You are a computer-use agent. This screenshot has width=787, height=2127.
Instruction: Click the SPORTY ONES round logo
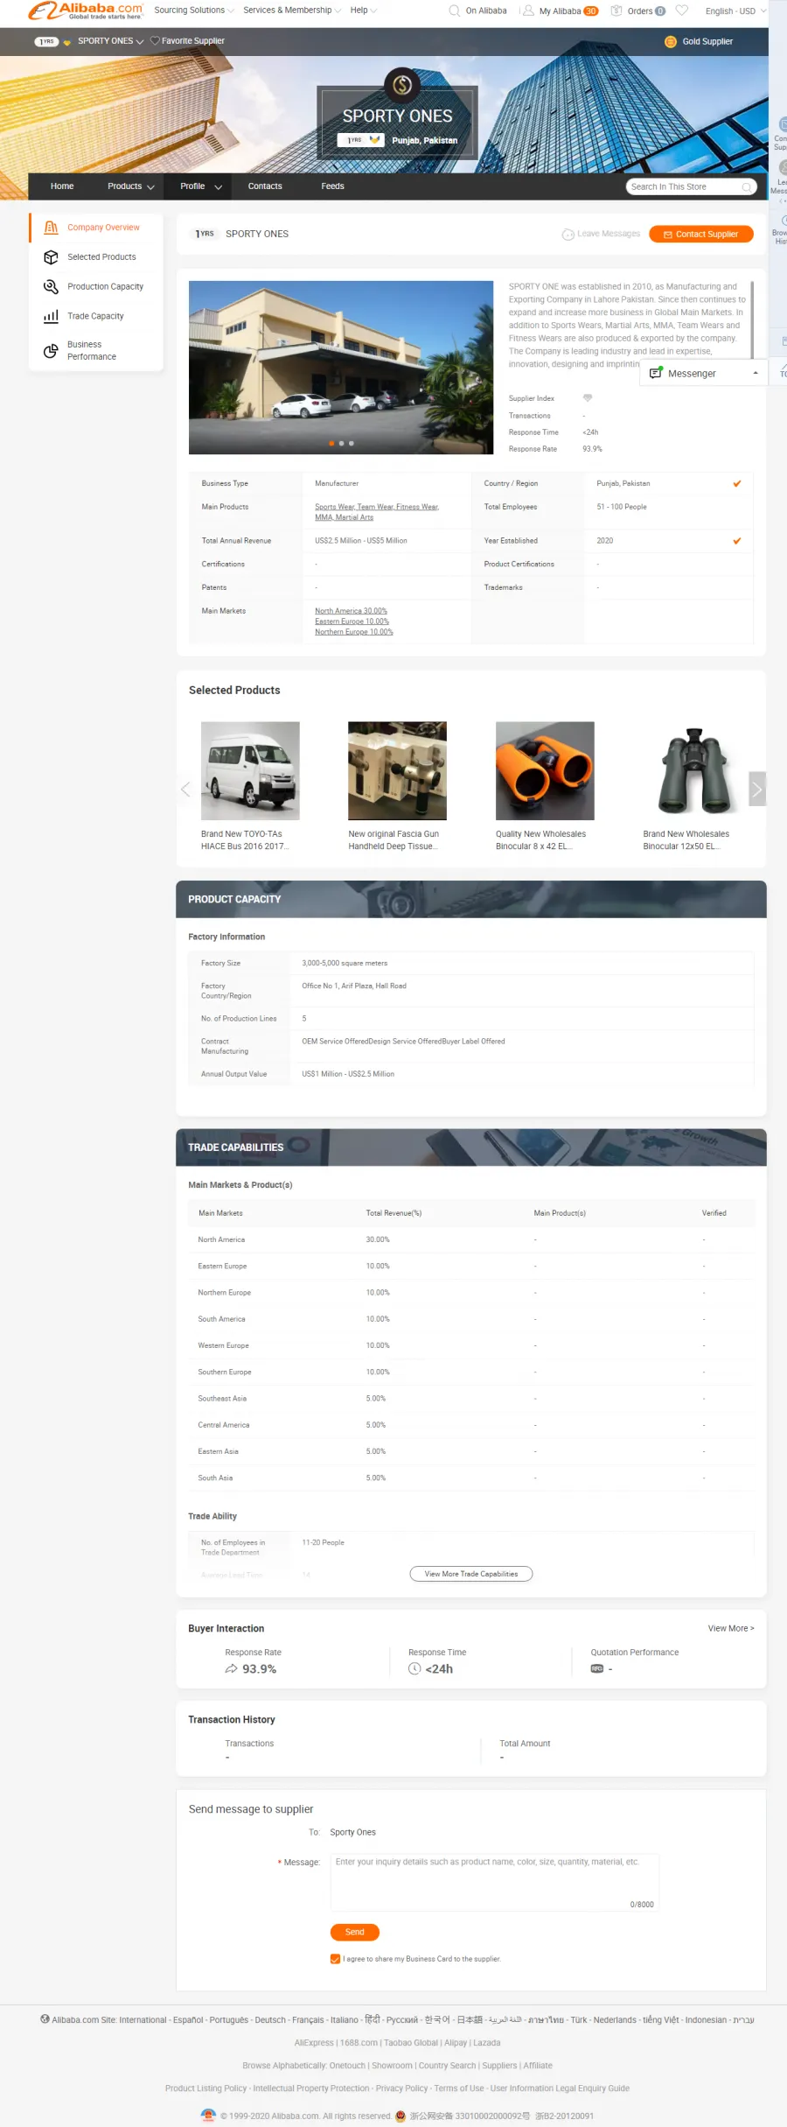pyautogui.click(x=402, y=85)
